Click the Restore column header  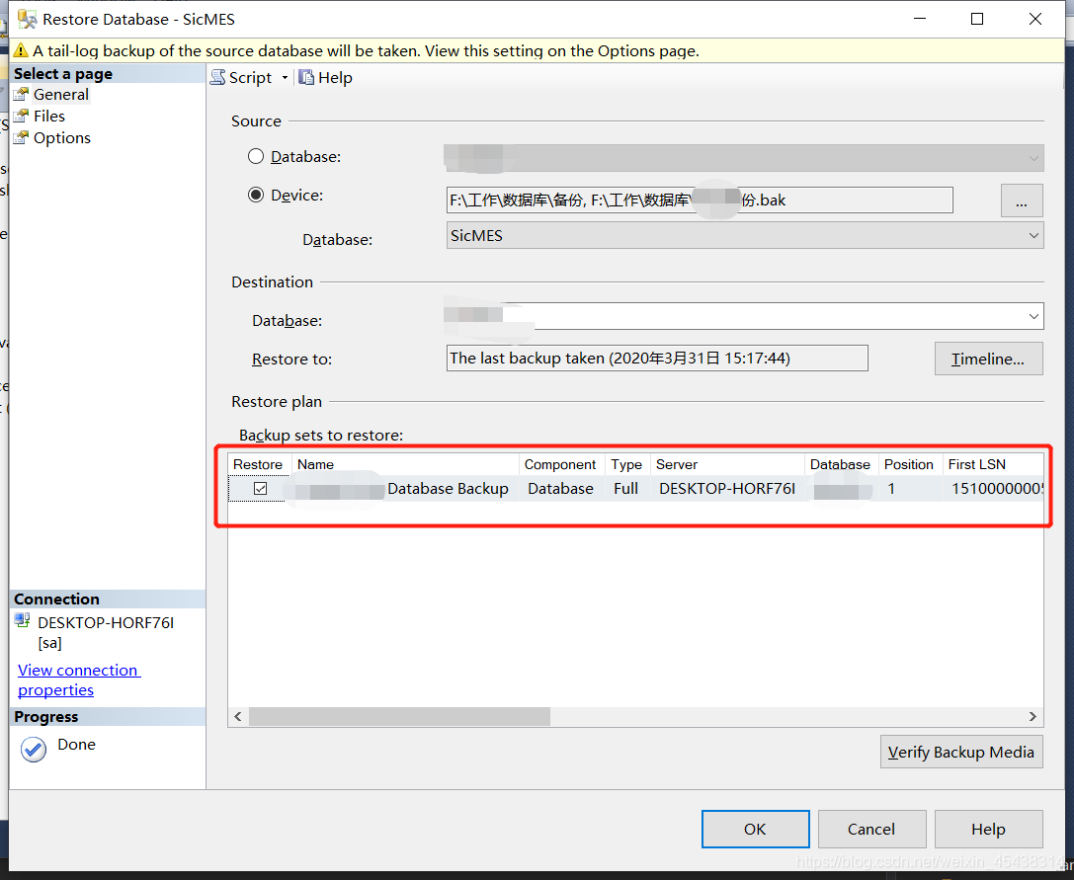pyautogui.click(x=258, y=464)
